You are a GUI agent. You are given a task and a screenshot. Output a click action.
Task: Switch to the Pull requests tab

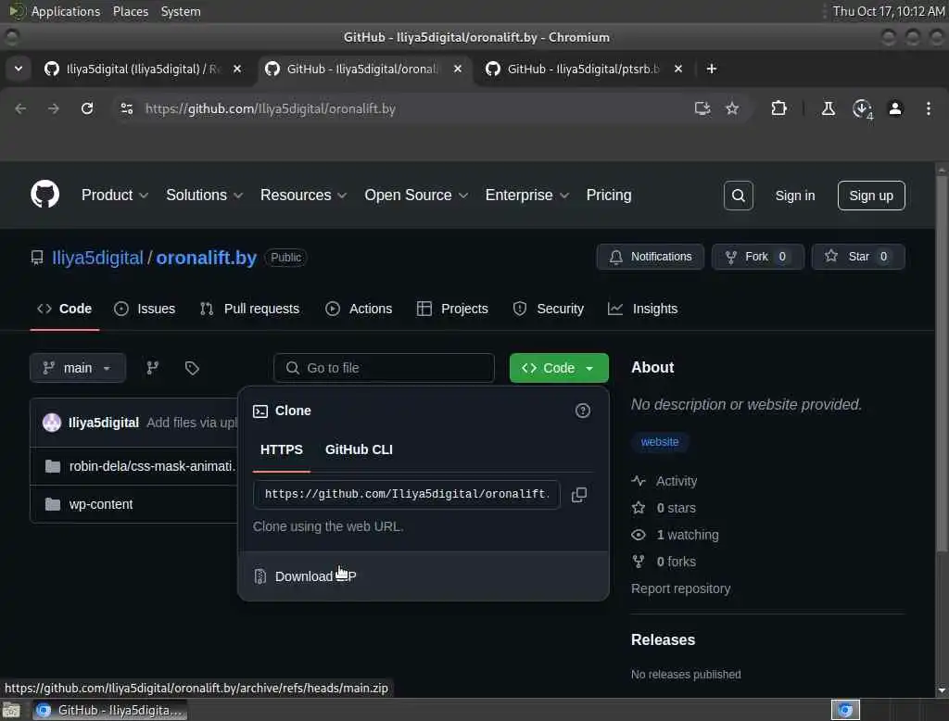(249, 308)
